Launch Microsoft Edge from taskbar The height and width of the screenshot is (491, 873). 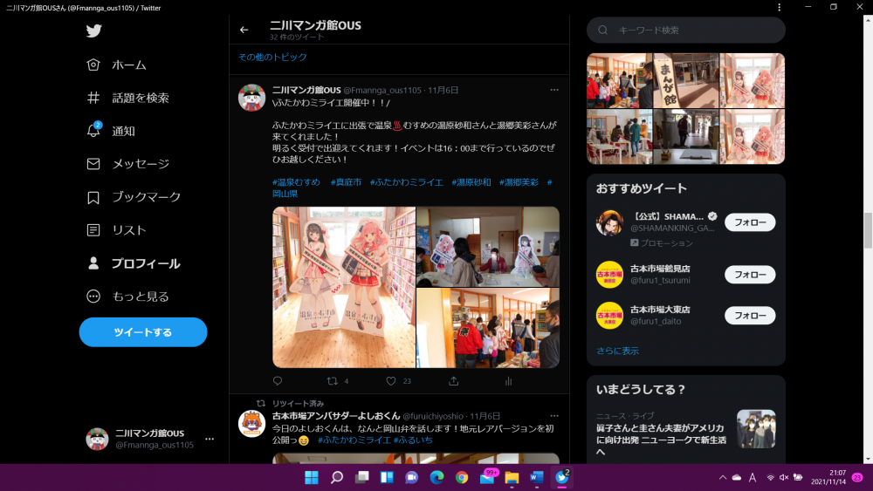pyautogui.click(x=436, y=477)
